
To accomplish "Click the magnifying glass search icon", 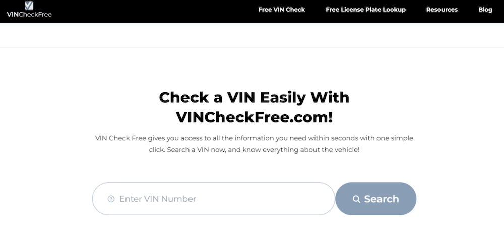I will click(x=356, y=199).
